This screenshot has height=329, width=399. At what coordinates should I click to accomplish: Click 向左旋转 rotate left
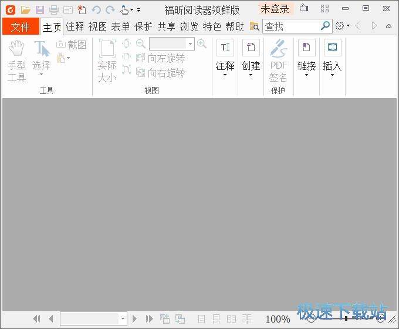[160, 58]
